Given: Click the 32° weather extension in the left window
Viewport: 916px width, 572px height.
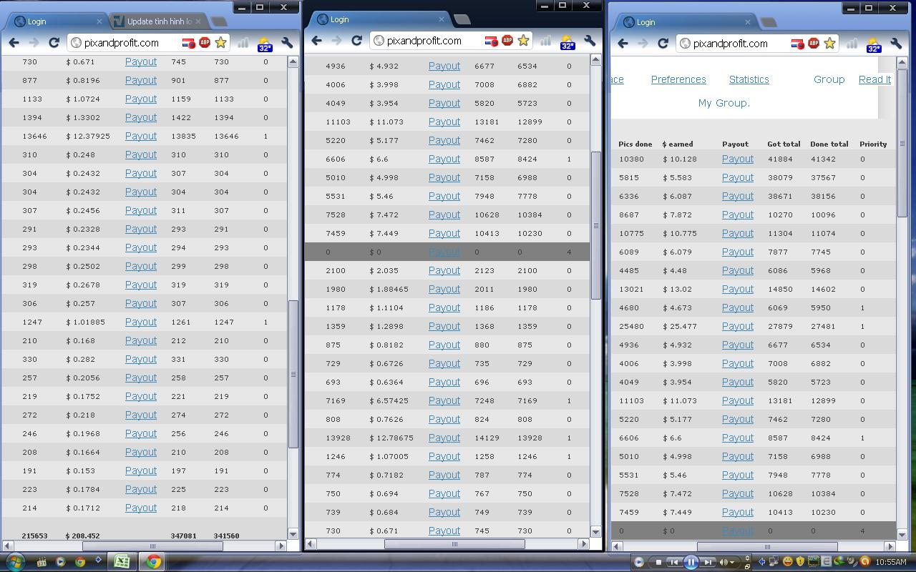Looking at the screenshot, I should [265, 44].
